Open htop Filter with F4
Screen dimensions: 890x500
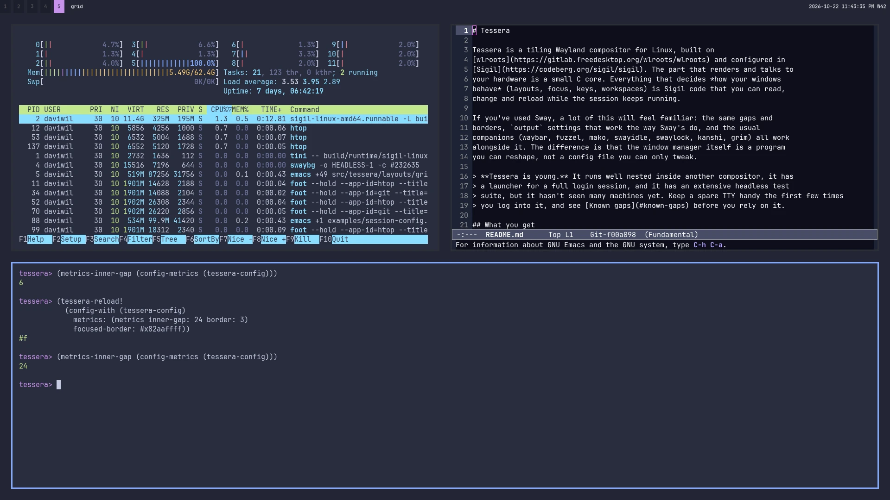tap(136, 239)
